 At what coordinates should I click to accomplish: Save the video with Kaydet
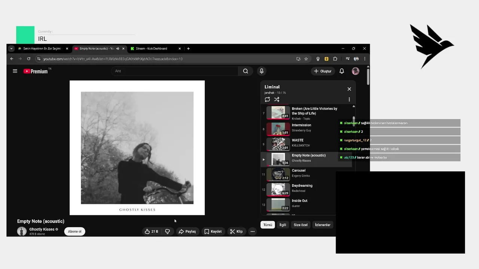click(213, 232)
